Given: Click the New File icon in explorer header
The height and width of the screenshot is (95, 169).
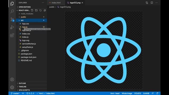Looking at the screenshot, I should [32, 10].
